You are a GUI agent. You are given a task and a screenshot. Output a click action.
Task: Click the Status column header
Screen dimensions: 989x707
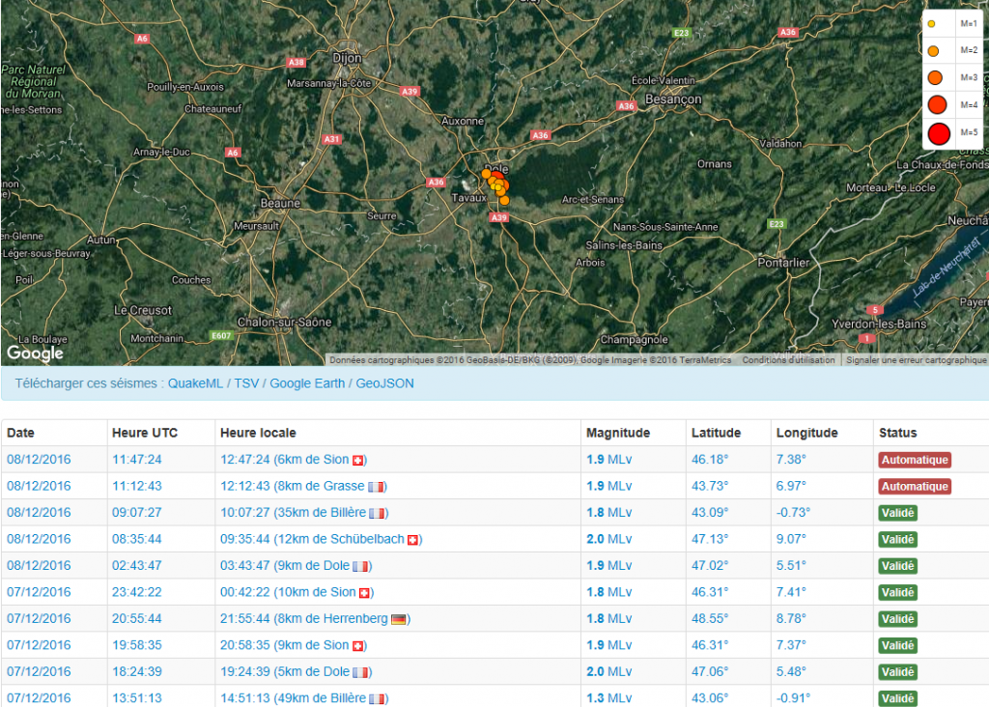coord(897,433)
